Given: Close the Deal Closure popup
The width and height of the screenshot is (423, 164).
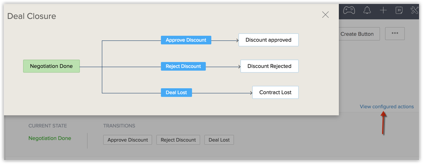Looking at the screenshot, I should [x=325, y=15].
